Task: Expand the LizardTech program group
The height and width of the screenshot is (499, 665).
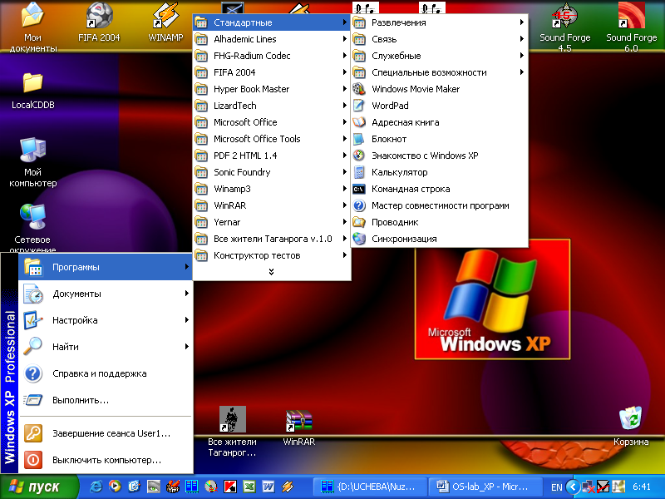Action: (x=272, y=106)
